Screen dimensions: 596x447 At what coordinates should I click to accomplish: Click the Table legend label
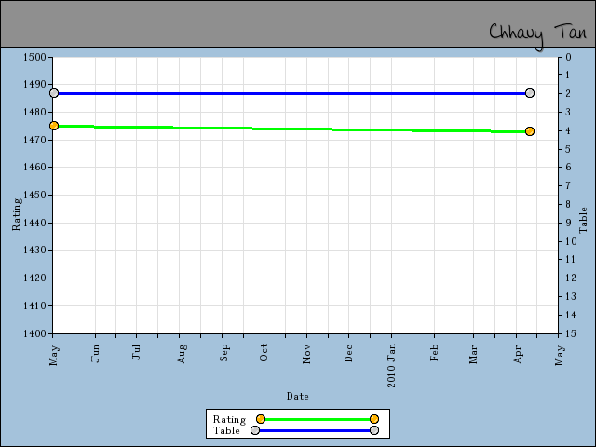tap(226, 430)
